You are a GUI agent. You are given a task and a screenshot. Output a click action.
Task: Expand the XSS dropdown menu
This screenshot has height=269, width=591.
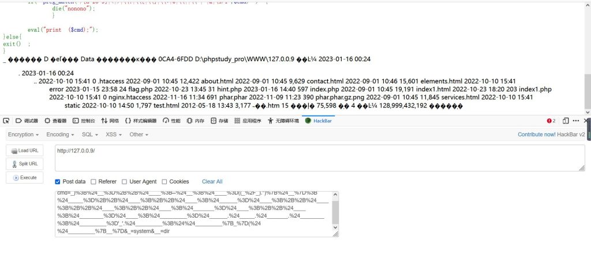click(114, 134)
